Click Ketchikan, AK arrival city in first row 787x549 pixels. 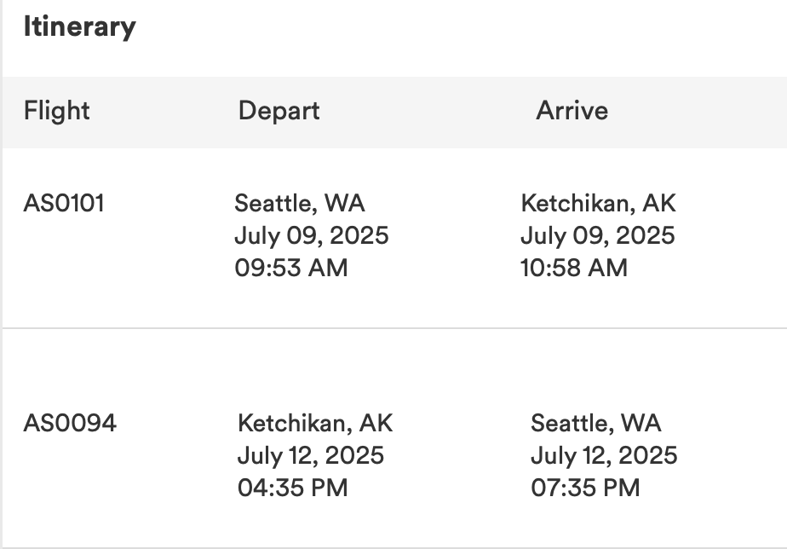(x=598, y=204)
